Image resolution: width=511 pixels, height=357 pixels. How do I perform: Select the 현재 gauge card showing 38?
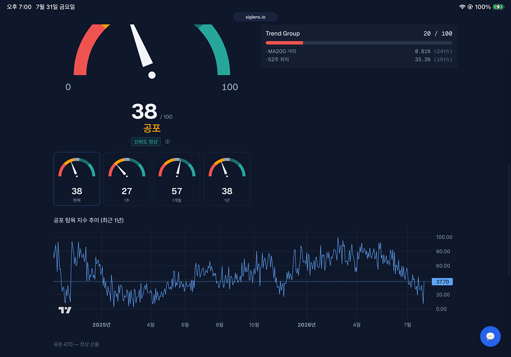[77, 179]
